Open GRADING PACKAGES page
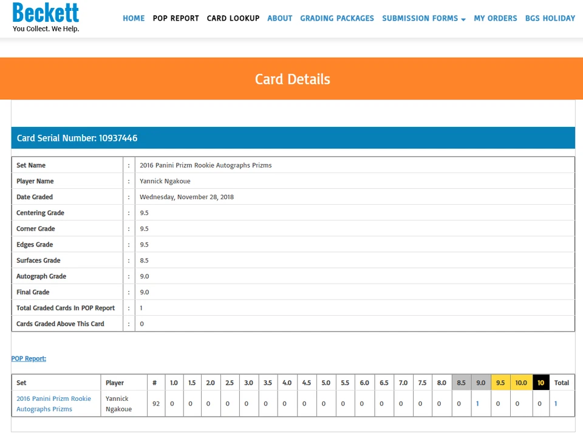583x444 pixels. tap(337, 18)
